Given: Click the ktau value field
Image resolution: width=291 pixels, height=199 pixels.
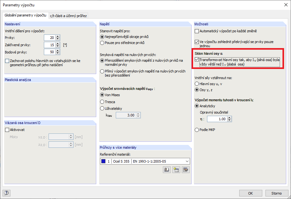Looking at the screenshot, I should click(126, 115).
